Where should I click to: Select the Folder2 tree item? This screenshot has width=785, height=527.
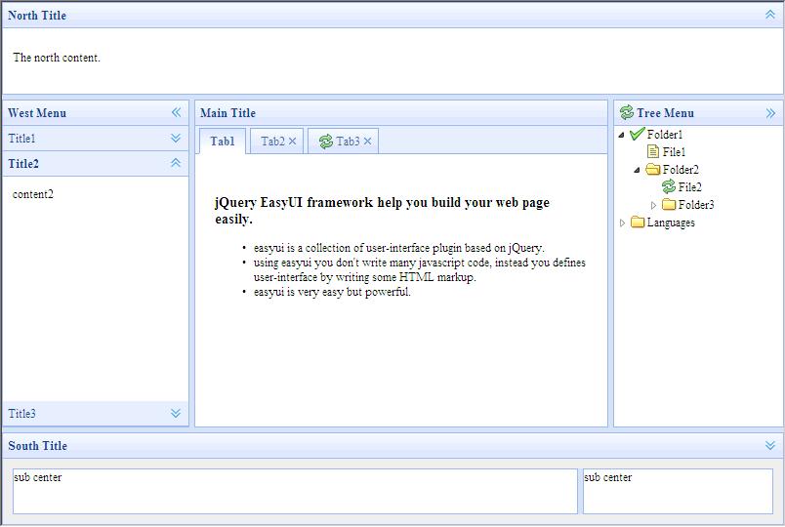pyautogui.click(x=681, y=170)
